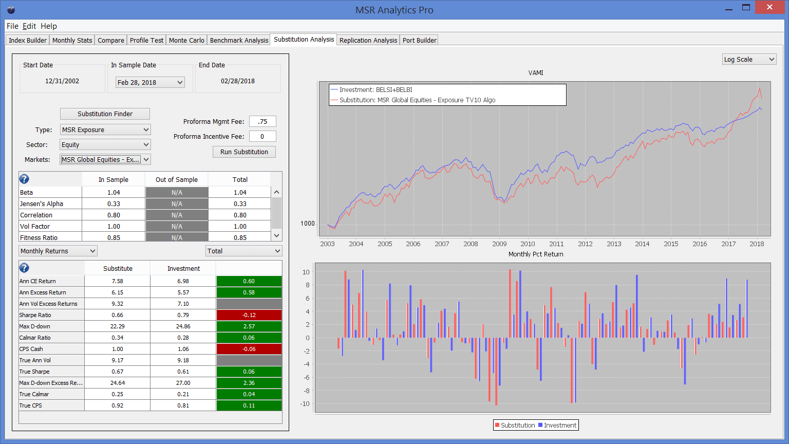The height and width of the screenshot is (444, 789).
Task: Click the Proforma Incentive Fee field
Action: point(262,137)
